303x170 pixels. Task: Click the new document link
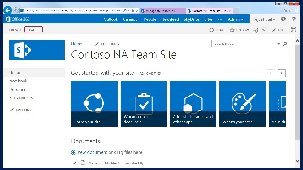[x=92, y=152]
